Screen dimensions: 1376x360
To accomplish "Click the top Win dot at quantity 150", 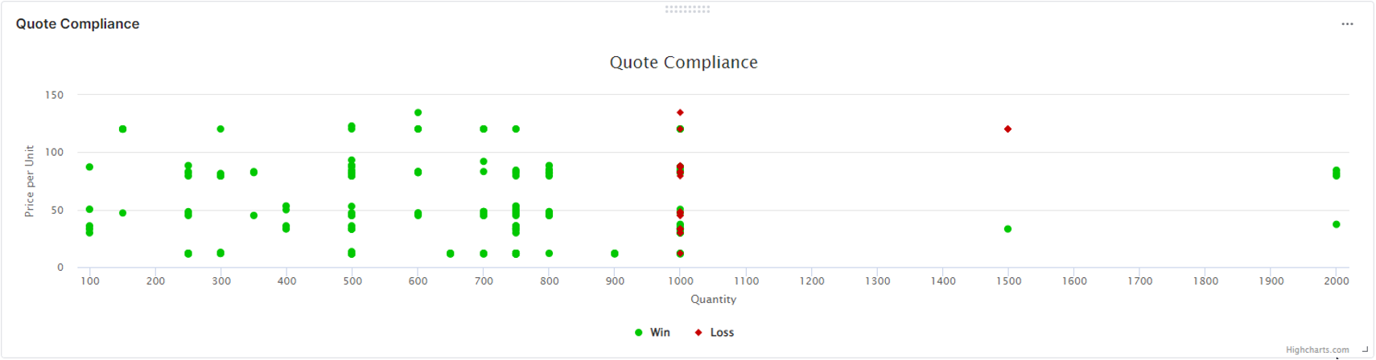I will click(x=122, y=129).
